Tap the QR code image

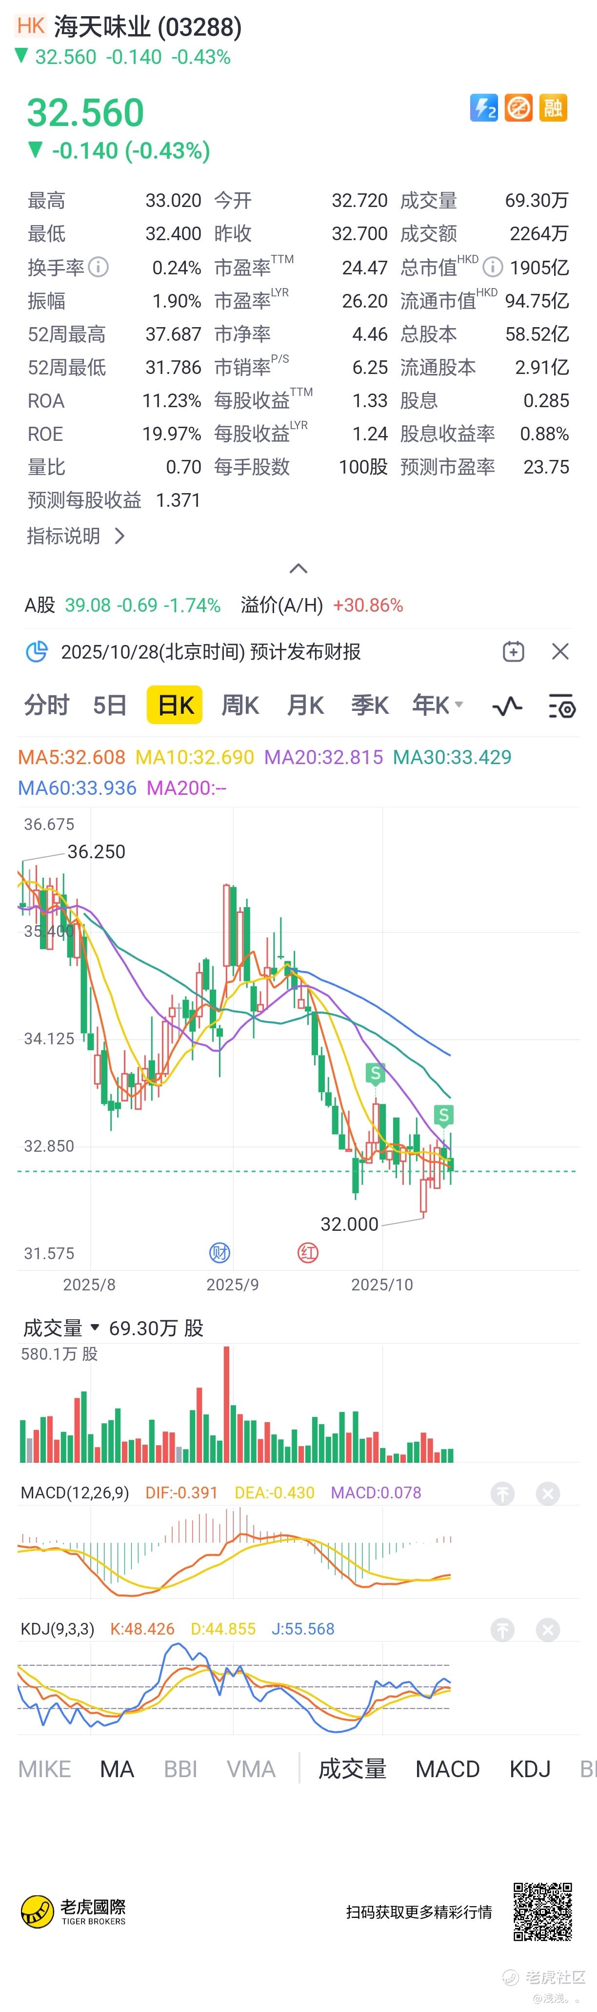[542, 1911]
